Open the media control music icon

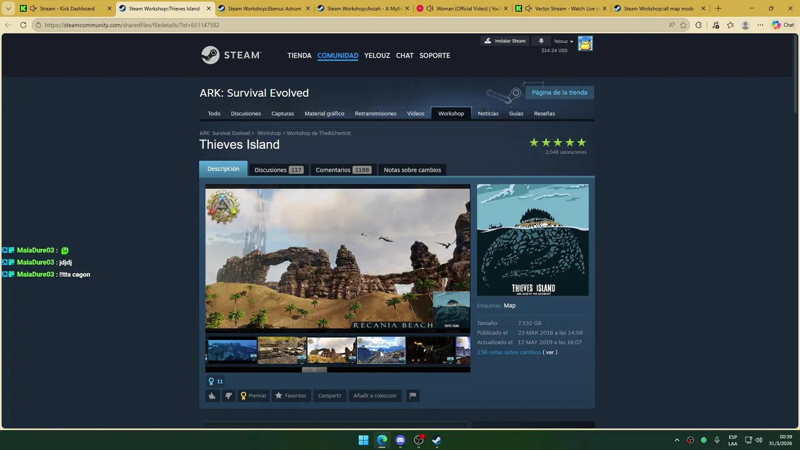[x=716, y=25]
